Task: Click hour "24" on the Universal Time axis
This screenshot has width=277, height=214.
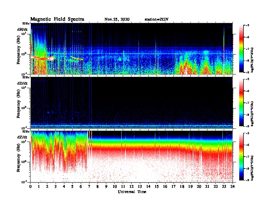Action: tap(233, 187)
